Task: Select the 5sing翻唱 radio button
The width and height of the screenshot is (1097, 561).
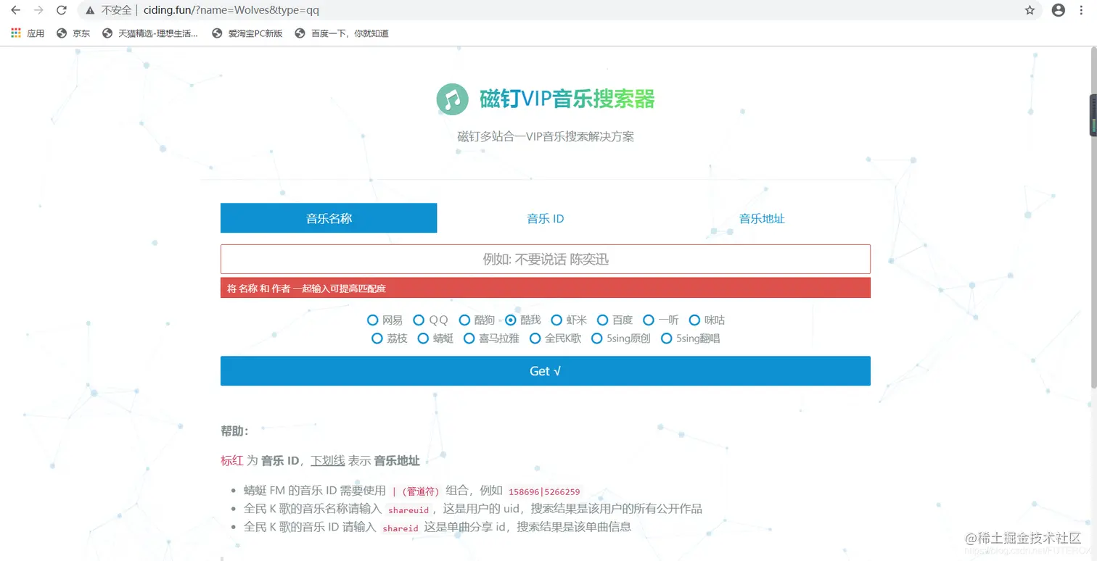Action: (666, 338)
